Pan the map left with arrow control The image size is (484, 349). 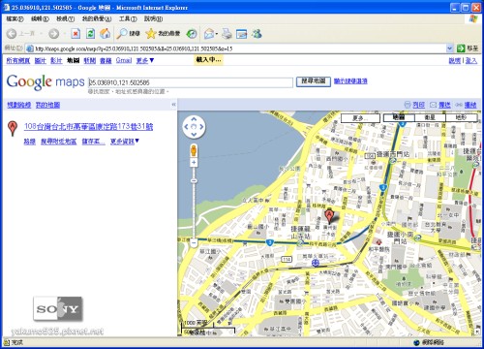(x=186, y=127)
